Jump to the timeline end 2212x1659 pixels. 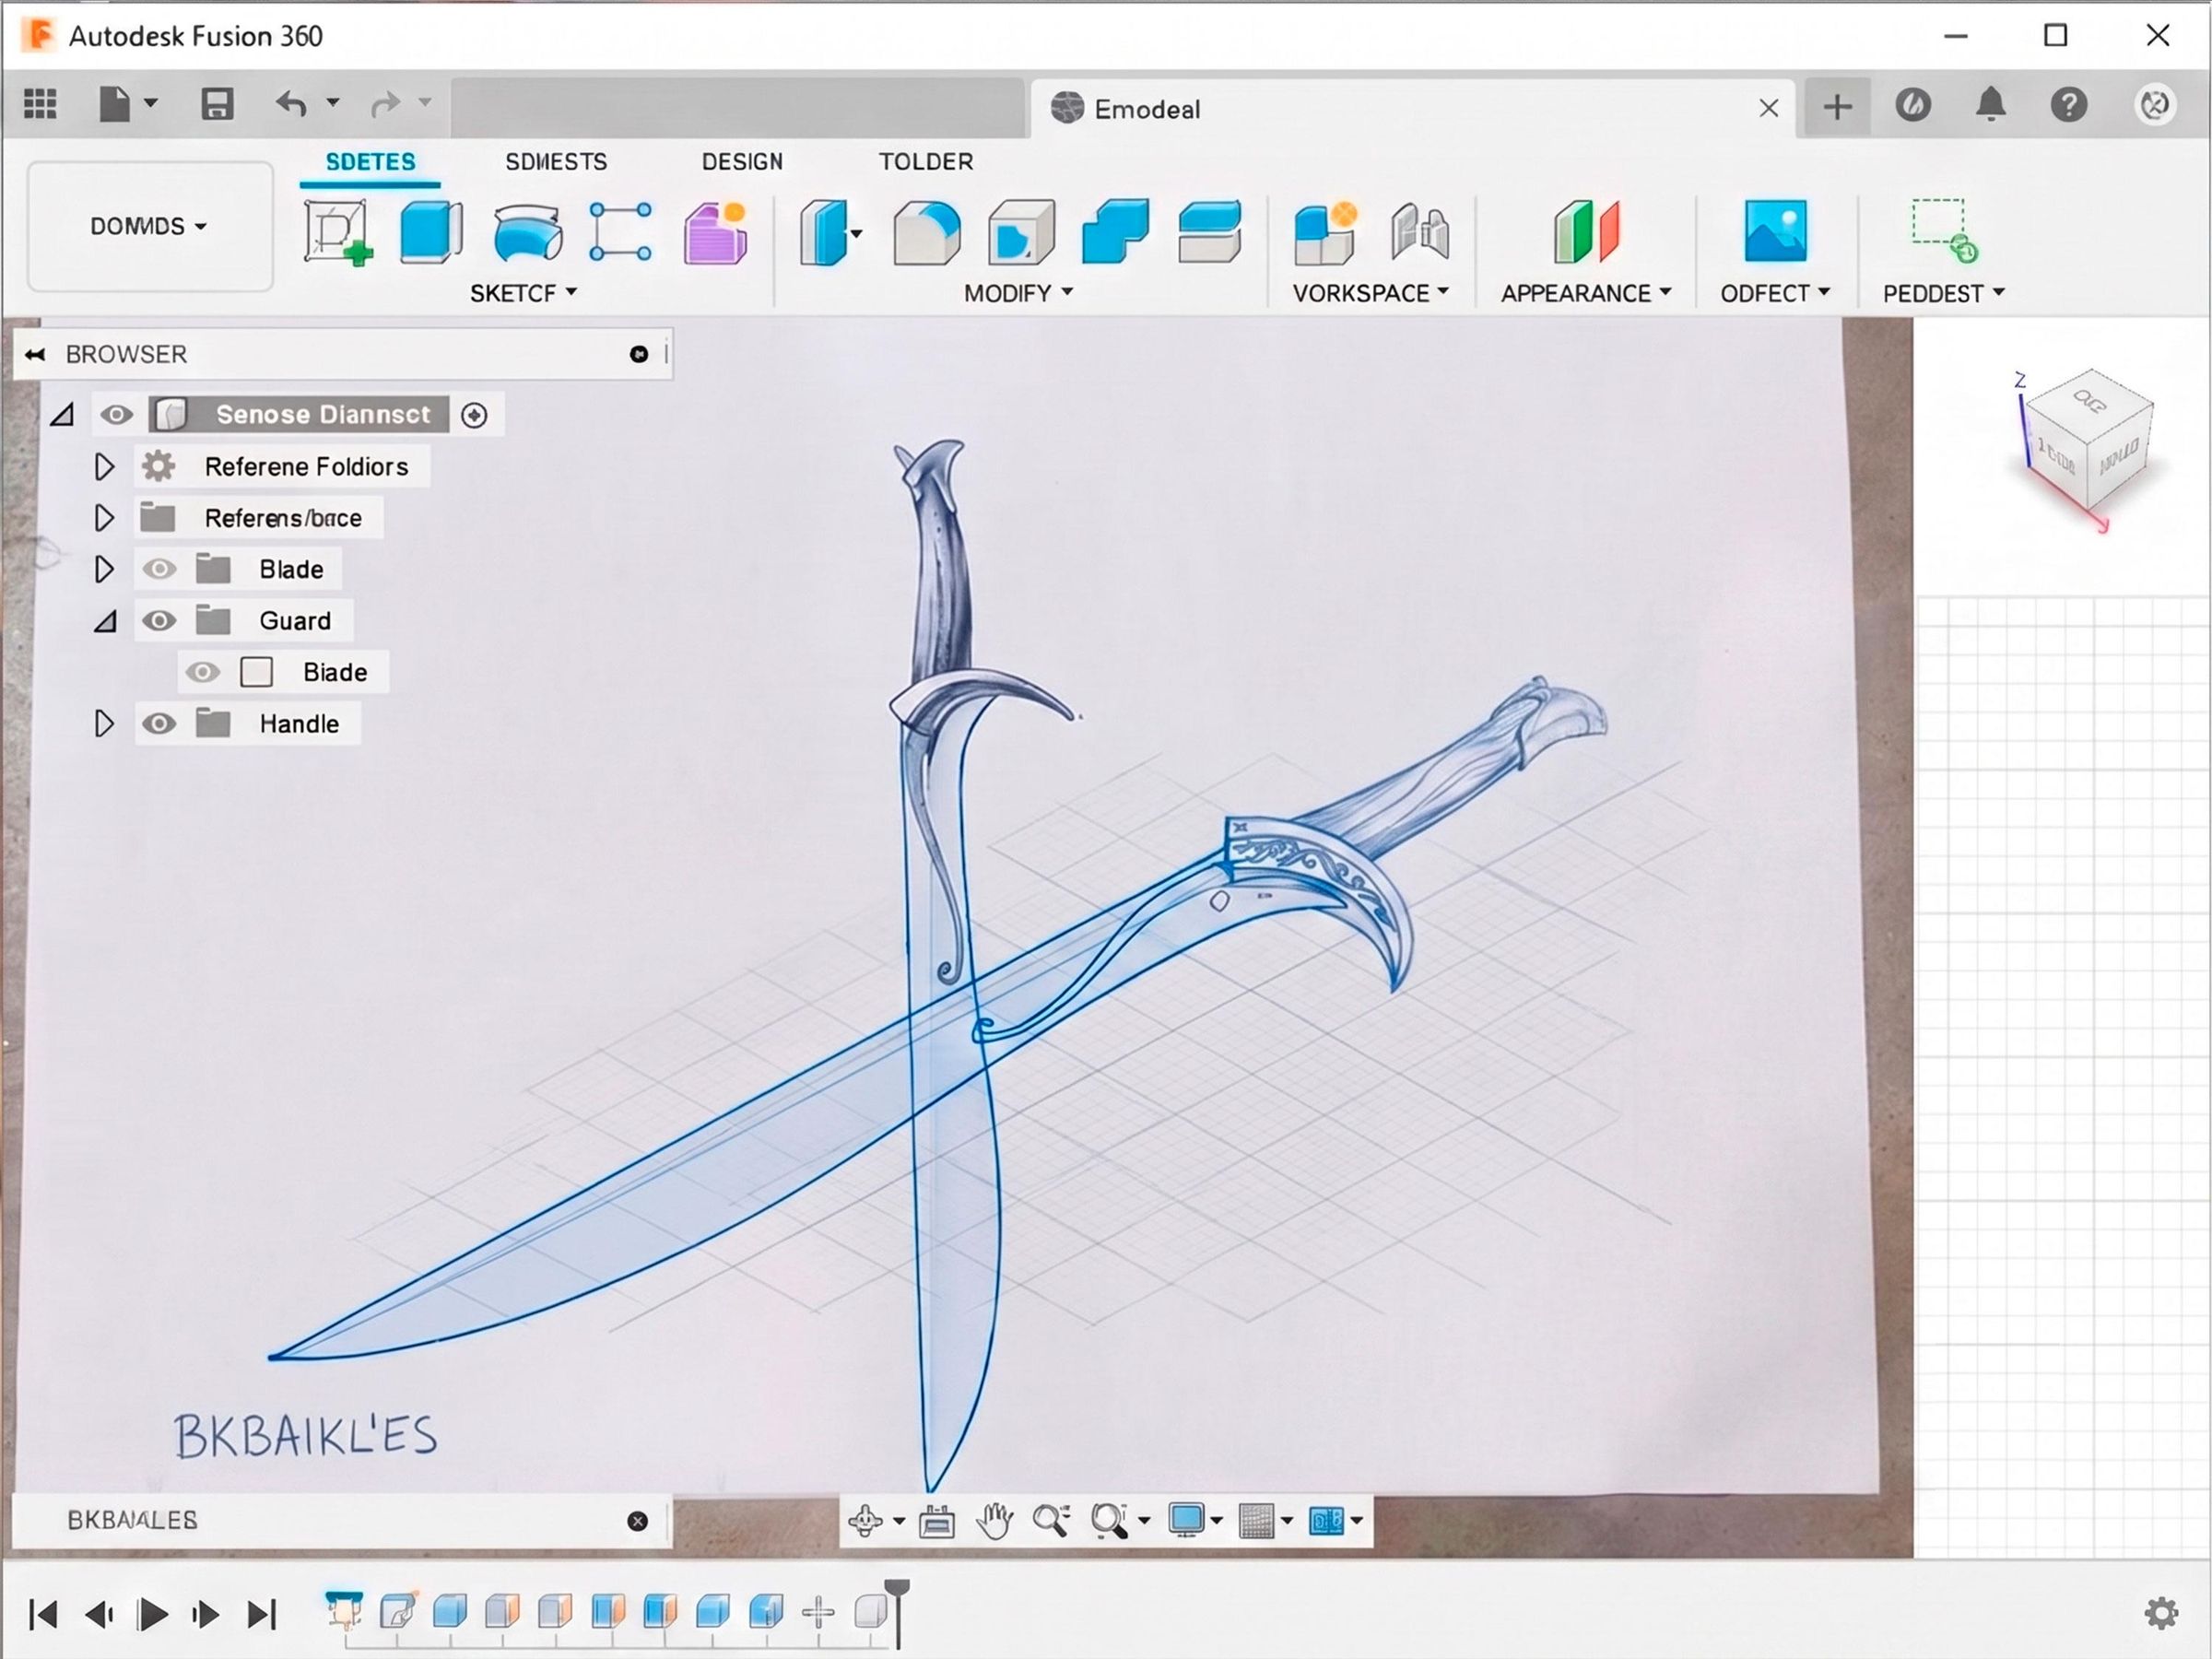[x=262, y=1614]
